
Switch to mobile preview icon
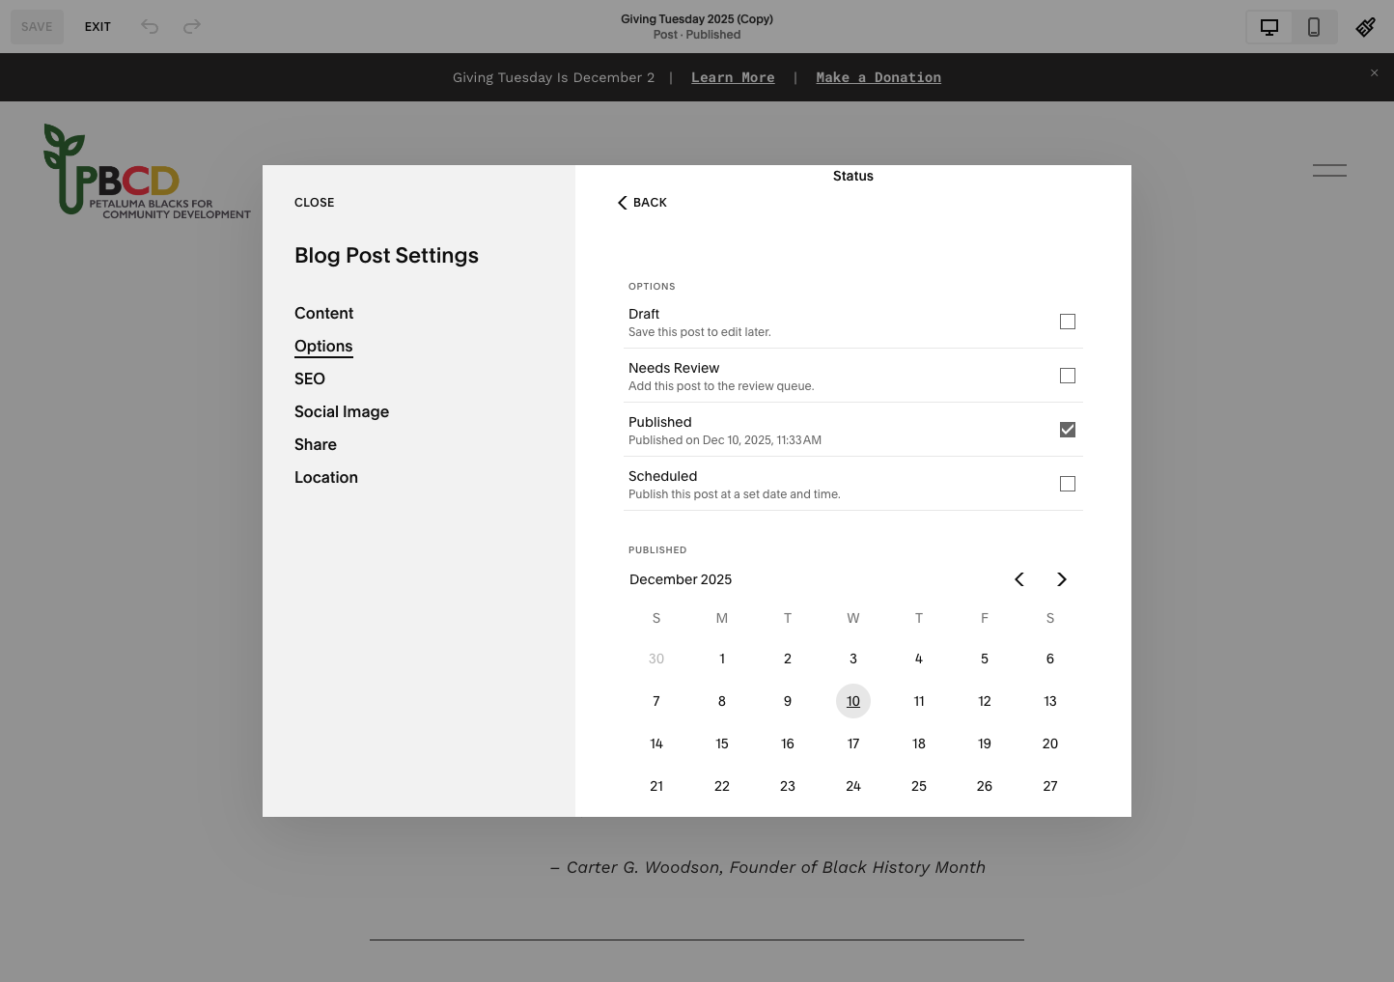(1314, 27)
